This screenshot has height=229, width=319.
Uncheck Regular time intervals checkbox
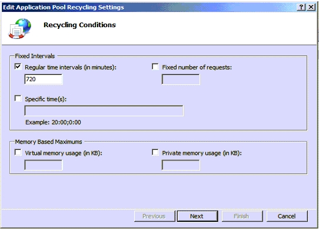pyautogui.click(x=18, y=67)
